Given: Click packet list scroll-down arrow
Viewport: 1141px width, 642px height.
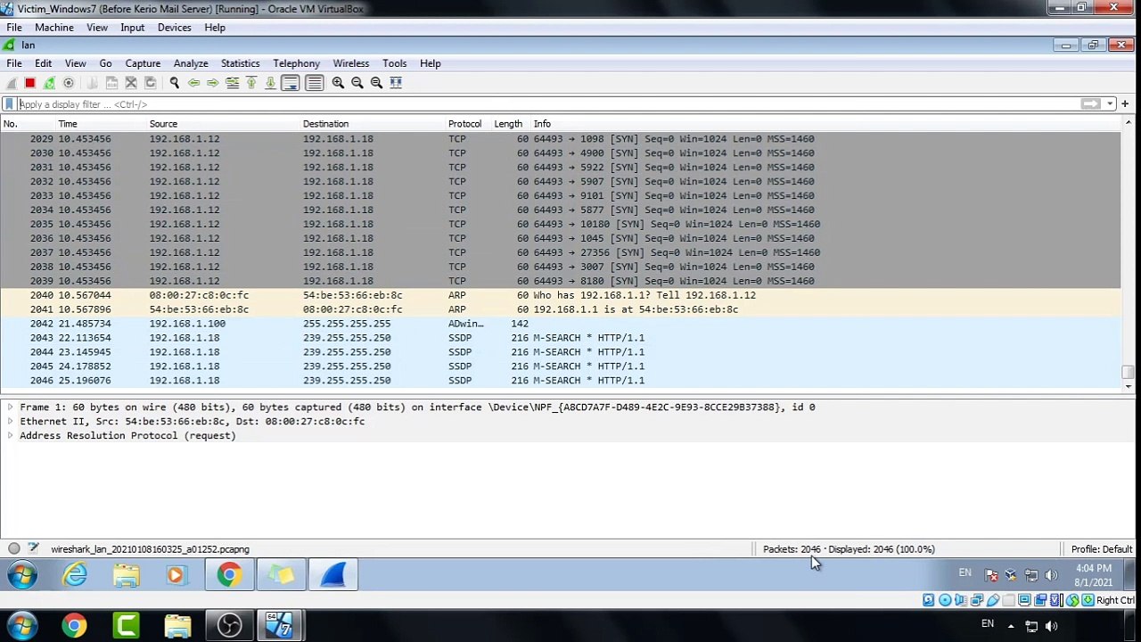Looking at the screenshot, I should 1128,386.
